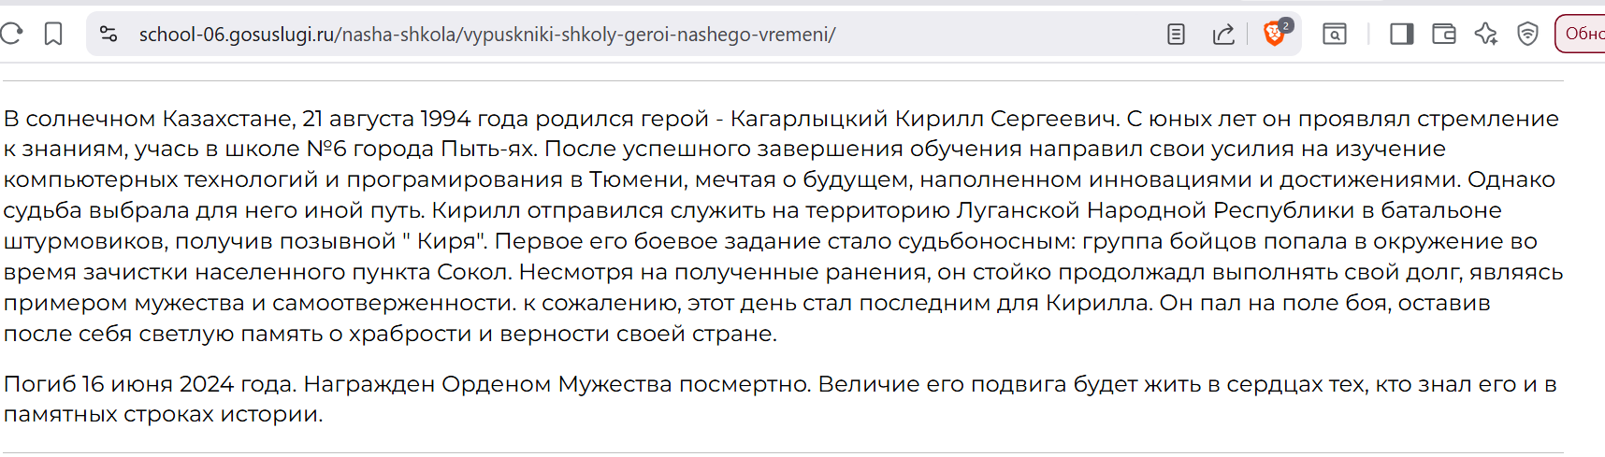The height and width of the screenshot is (457, 1605).
Task: Open the Brave Wallet icon
Action: click(x=1443, y=35)
